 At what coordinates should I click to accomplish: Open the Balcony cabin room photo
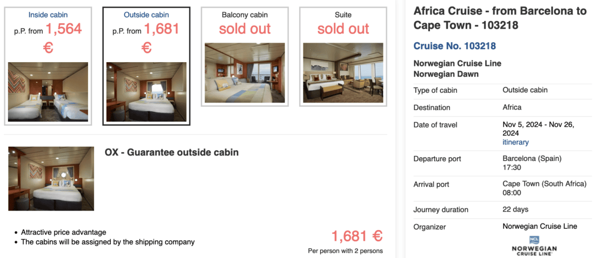coord(244,73)
